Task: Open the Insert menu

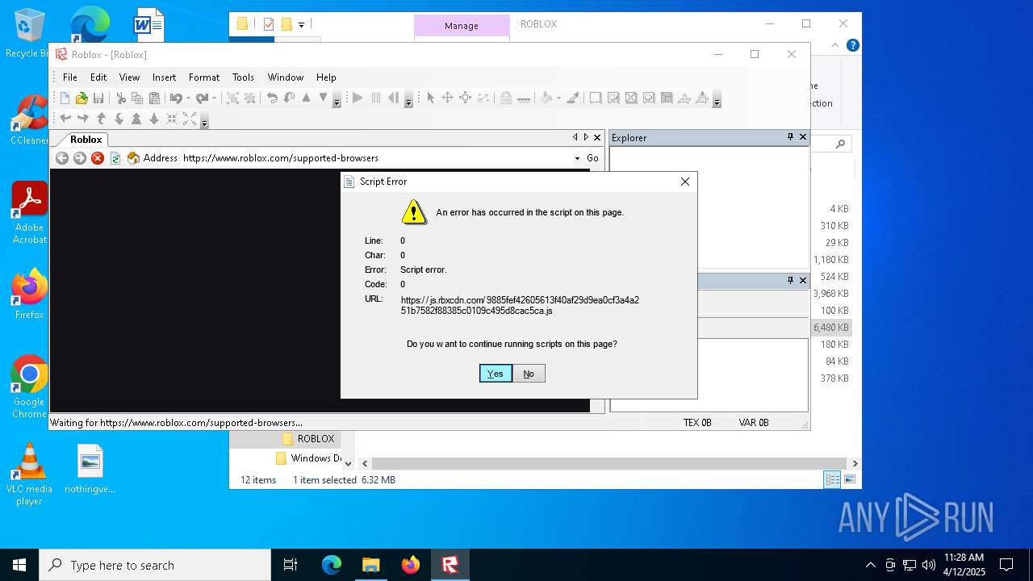Action: click(164, 77)
